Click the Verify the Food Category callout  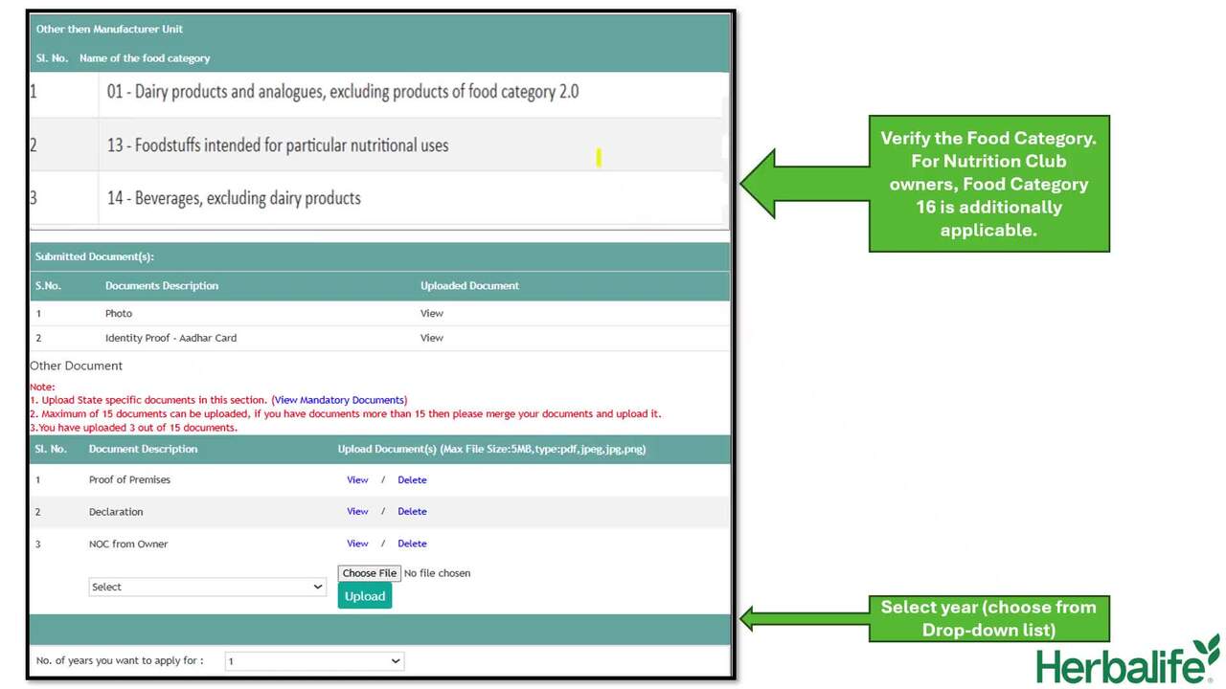[x=988, y=184]
